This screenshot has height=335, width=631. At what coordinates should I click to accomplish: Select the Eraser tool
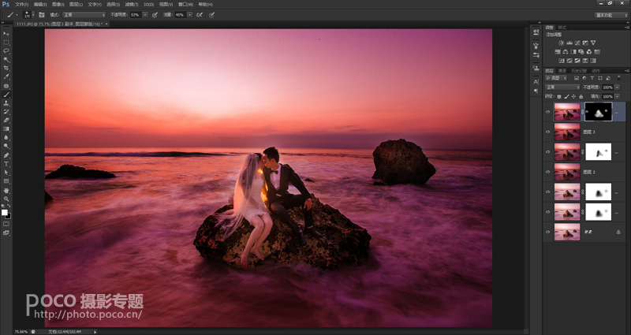pyautogui.click(x=6, y=121)
